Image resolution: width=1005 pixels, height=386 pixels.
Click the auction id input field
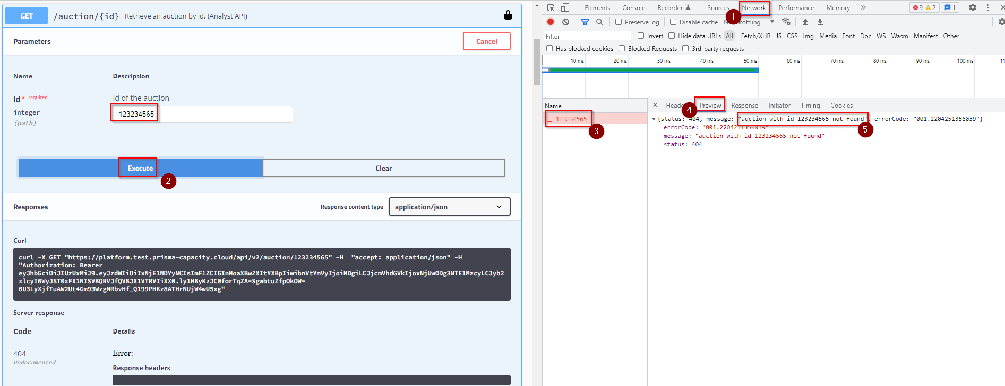[202, 114]
